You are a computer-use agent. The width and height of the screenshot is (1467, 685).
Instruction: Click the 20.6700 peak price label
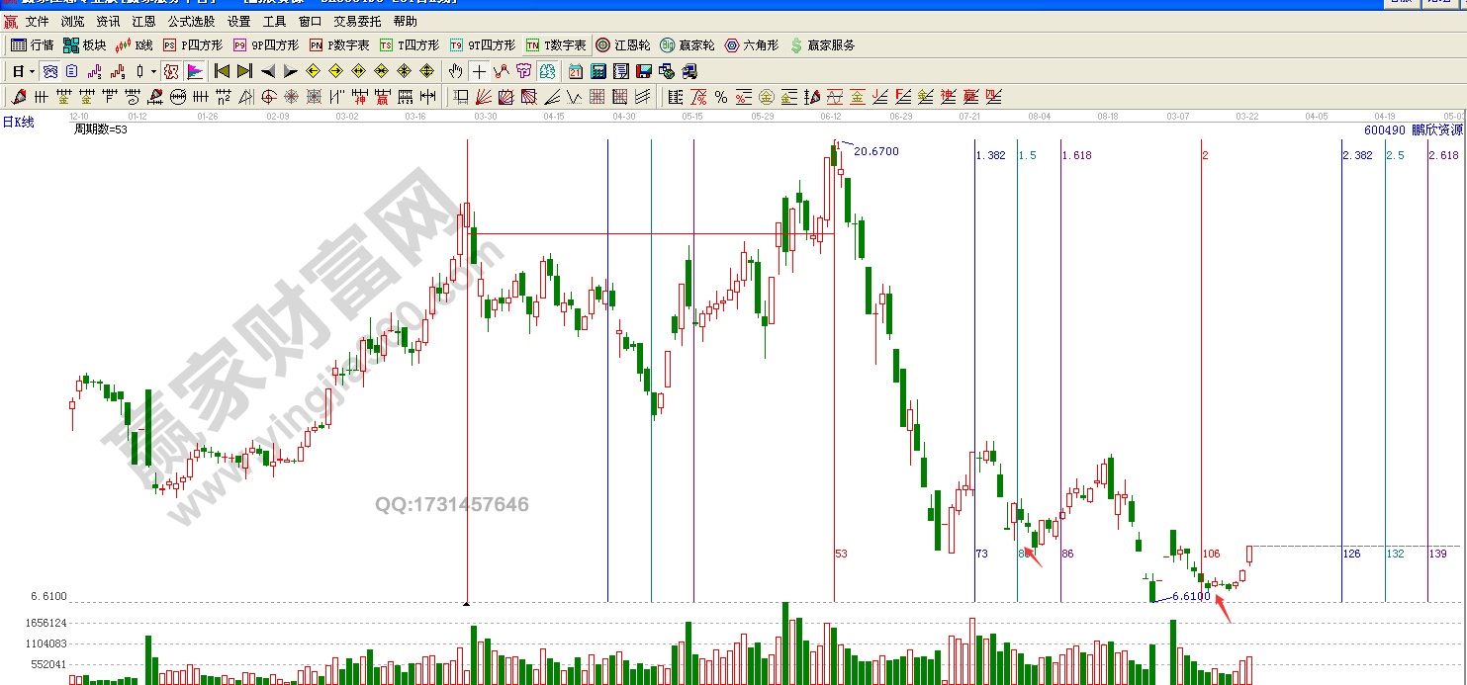(875, 151)
